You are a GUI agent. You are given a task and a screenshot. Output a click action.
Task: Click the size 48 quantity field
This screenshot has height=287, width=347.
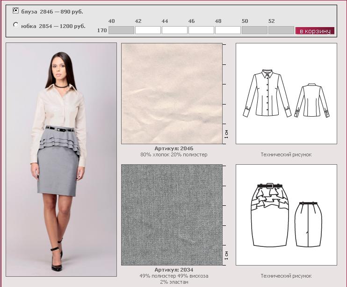pyautogui.click(x=228, y=30)
